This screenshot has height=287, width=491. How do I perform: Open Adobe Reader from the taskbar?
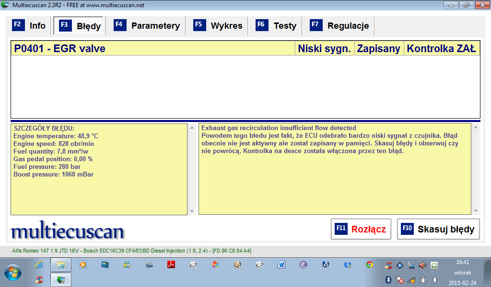coord(171,265)
